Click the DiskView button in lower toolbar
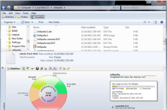The height and width of the screenshot is (110, 167). coord(14,69)
